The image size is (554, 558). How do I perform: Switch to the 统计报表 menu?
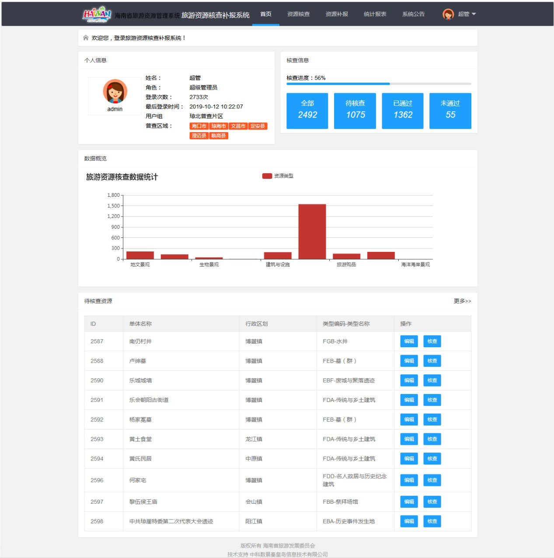(x=375, y=14)
